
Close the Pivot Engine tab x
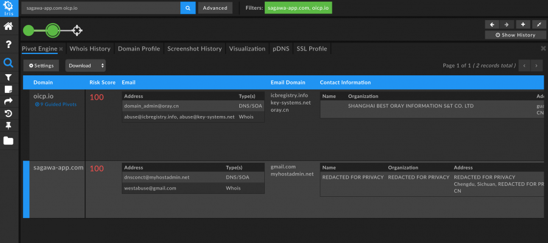coord(61,49)
